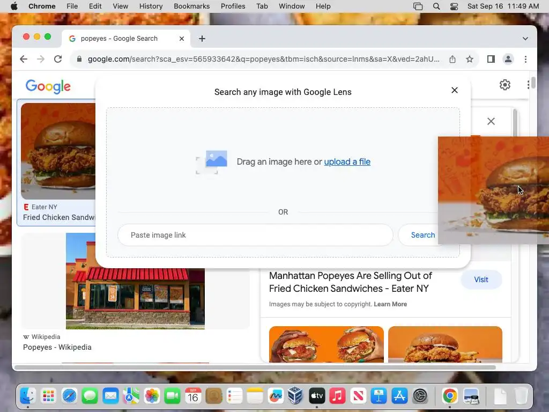Open the Edit menu
This screenshot has width=549, height=412.
95,6
